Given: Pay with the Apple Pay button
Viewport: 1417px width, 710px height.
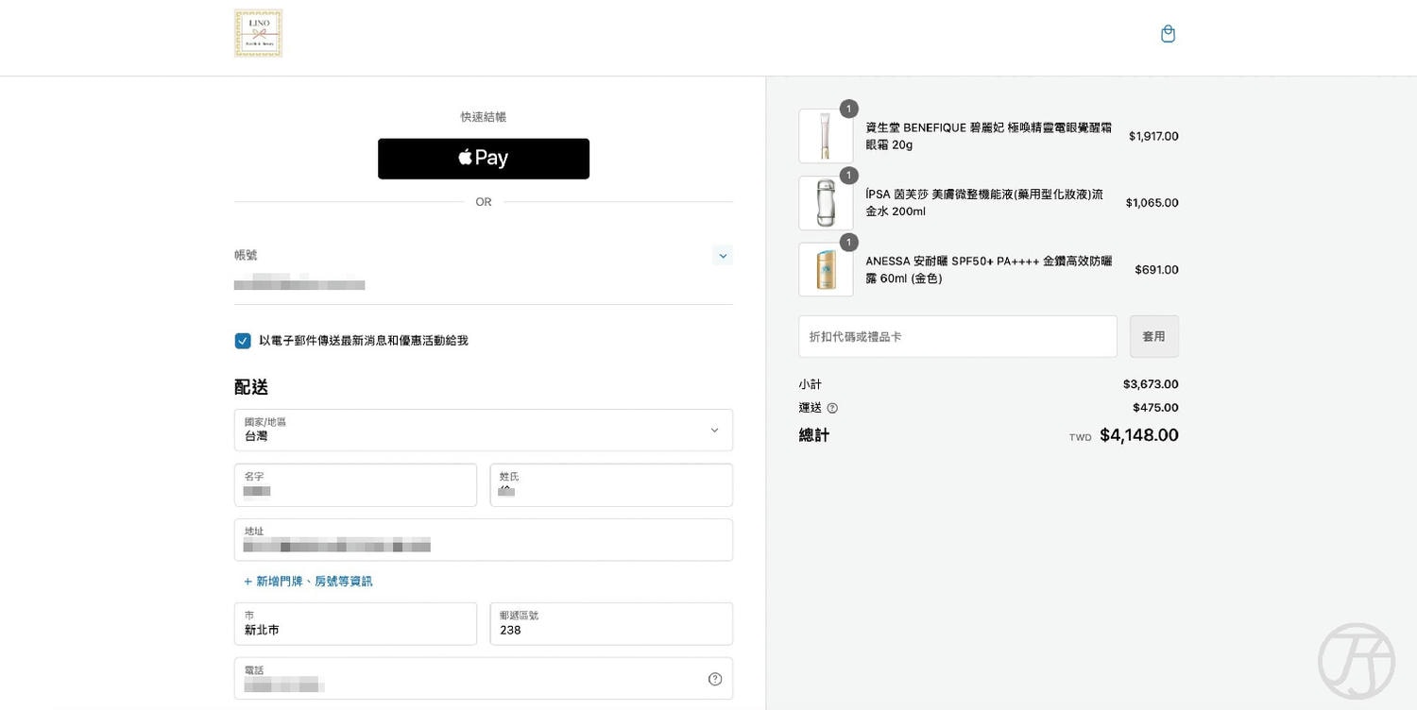Looking at the screenshot, I should tap(484, 159).
